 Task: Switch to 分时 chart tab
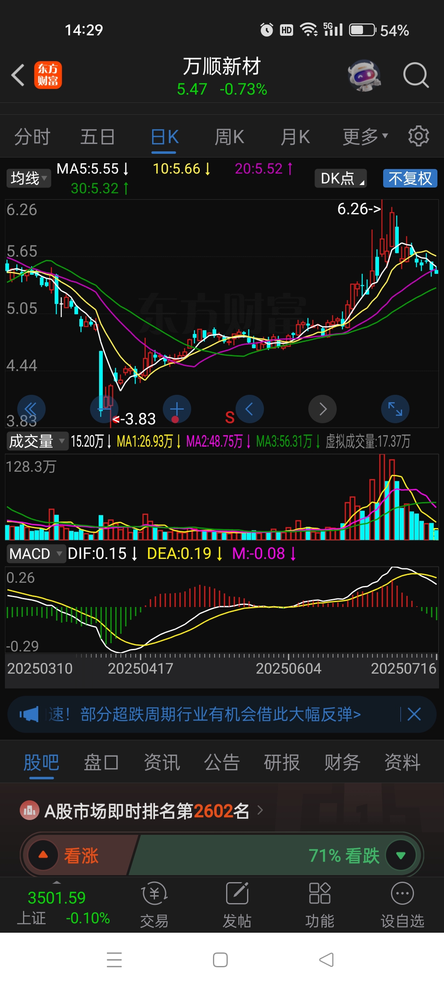click(x=32, y=137)
